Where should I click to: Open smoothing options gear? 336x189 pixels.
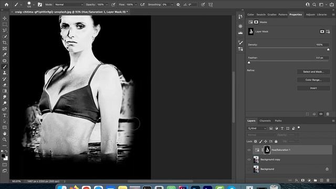point(178,5)
